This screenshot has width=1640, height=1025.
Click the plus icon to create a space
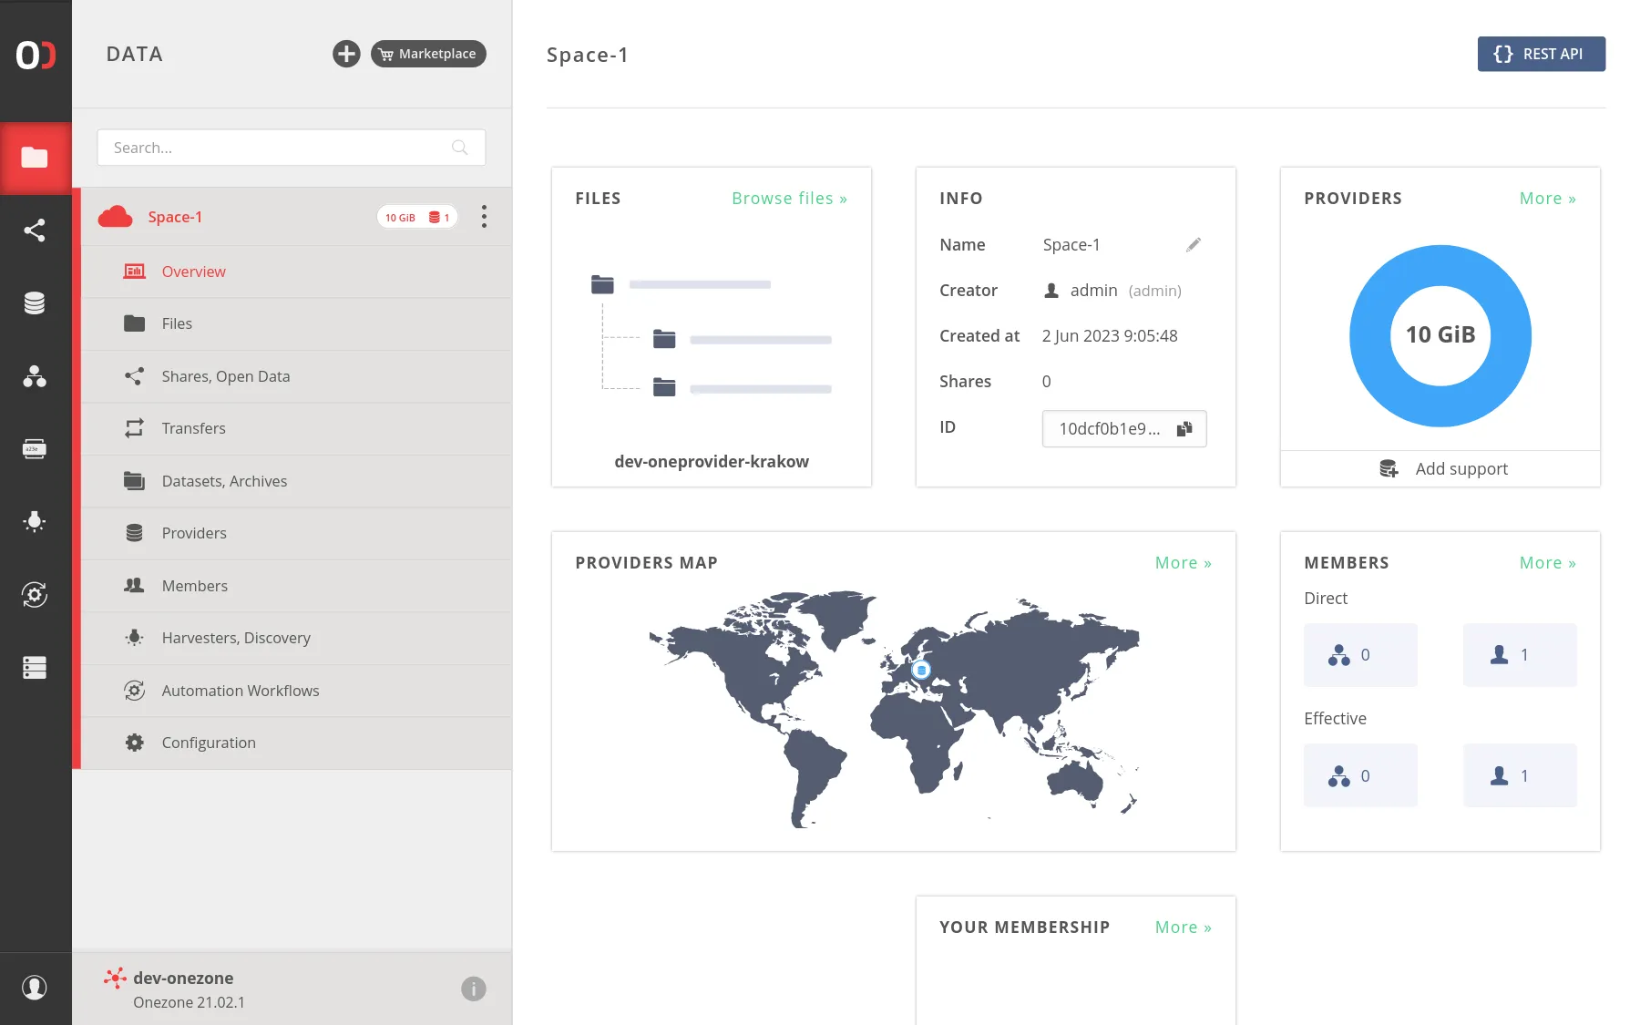point(346,54)
